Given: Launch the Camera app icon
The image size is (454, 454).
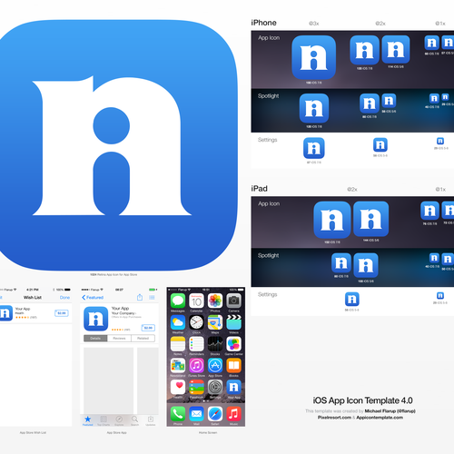Looking at the screenshot, I should pos(233,301).
